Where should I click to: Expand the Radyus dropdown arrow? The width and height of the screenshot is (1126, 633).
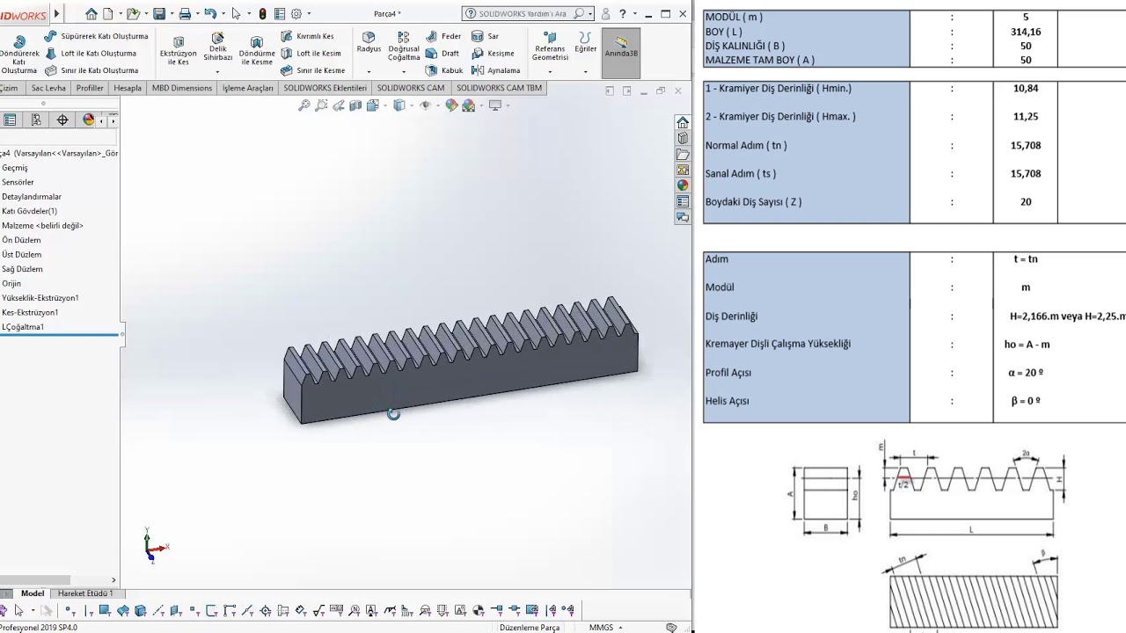tap(369, 71)
